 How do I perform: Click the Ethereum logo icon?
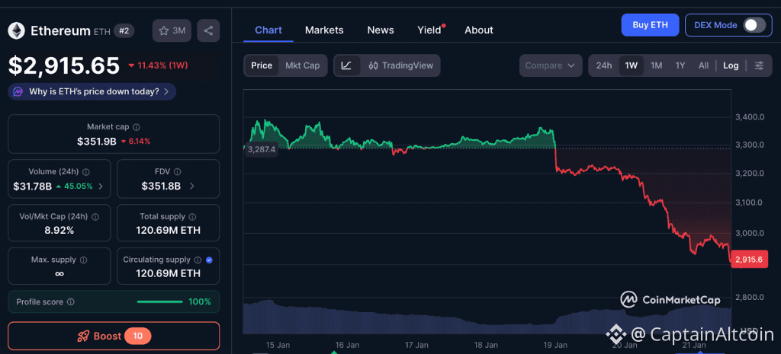click(x=16, y=30)
